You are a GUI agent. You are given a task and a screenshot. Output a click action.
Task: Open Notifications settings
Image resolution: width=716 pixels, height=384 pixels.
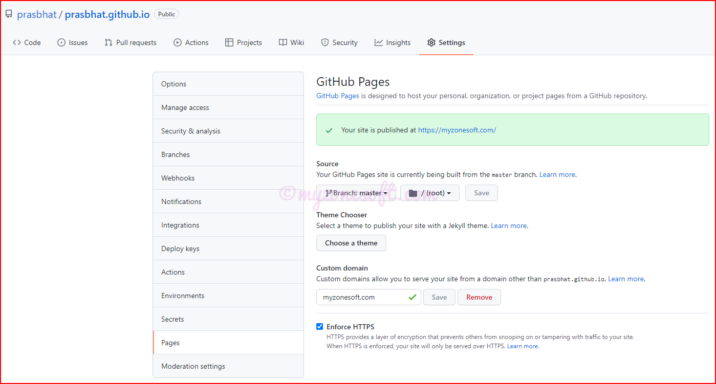(228, 201)
